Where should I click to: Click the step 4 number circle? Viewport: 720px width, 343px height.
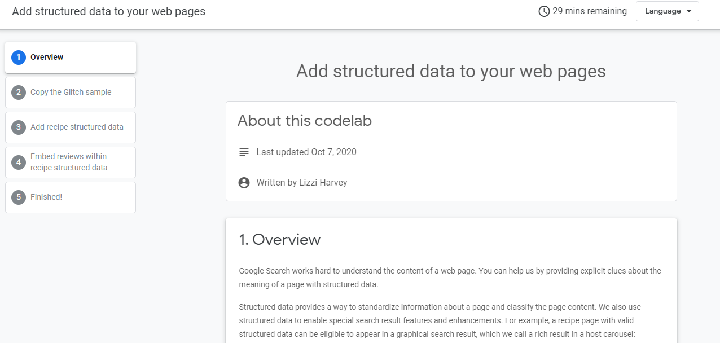pos(19,162)
